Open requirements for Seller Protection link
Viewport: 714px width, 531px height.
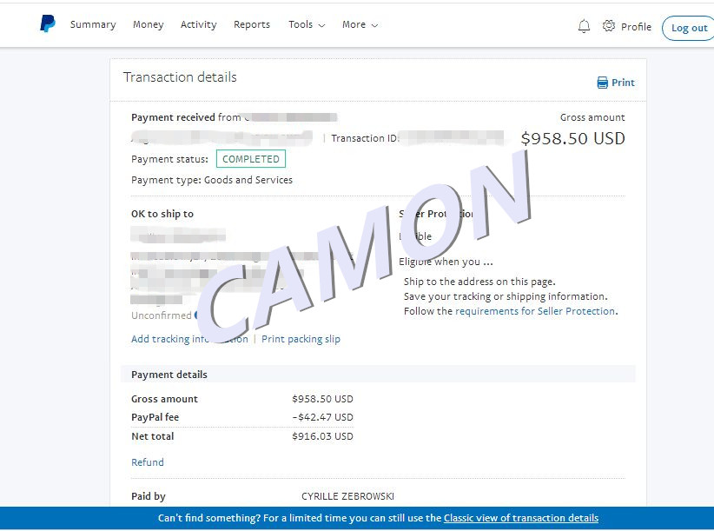coord(535,311)
